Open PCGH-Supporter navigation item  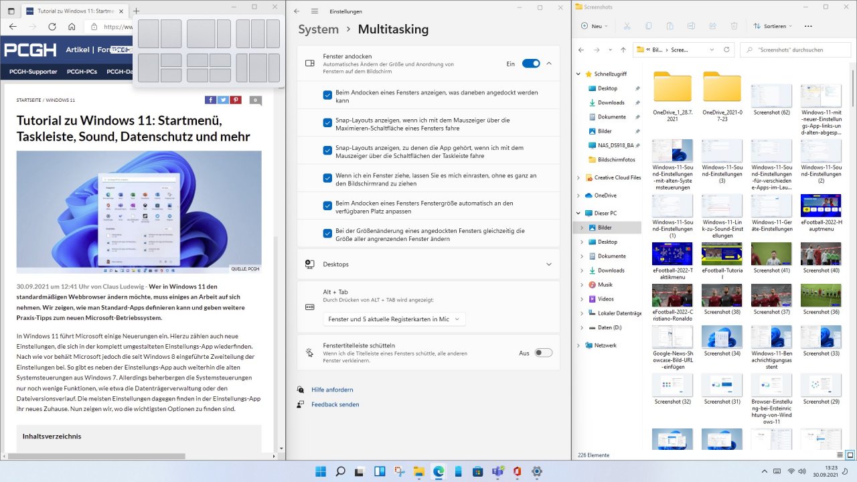click(x=33, y=72)
